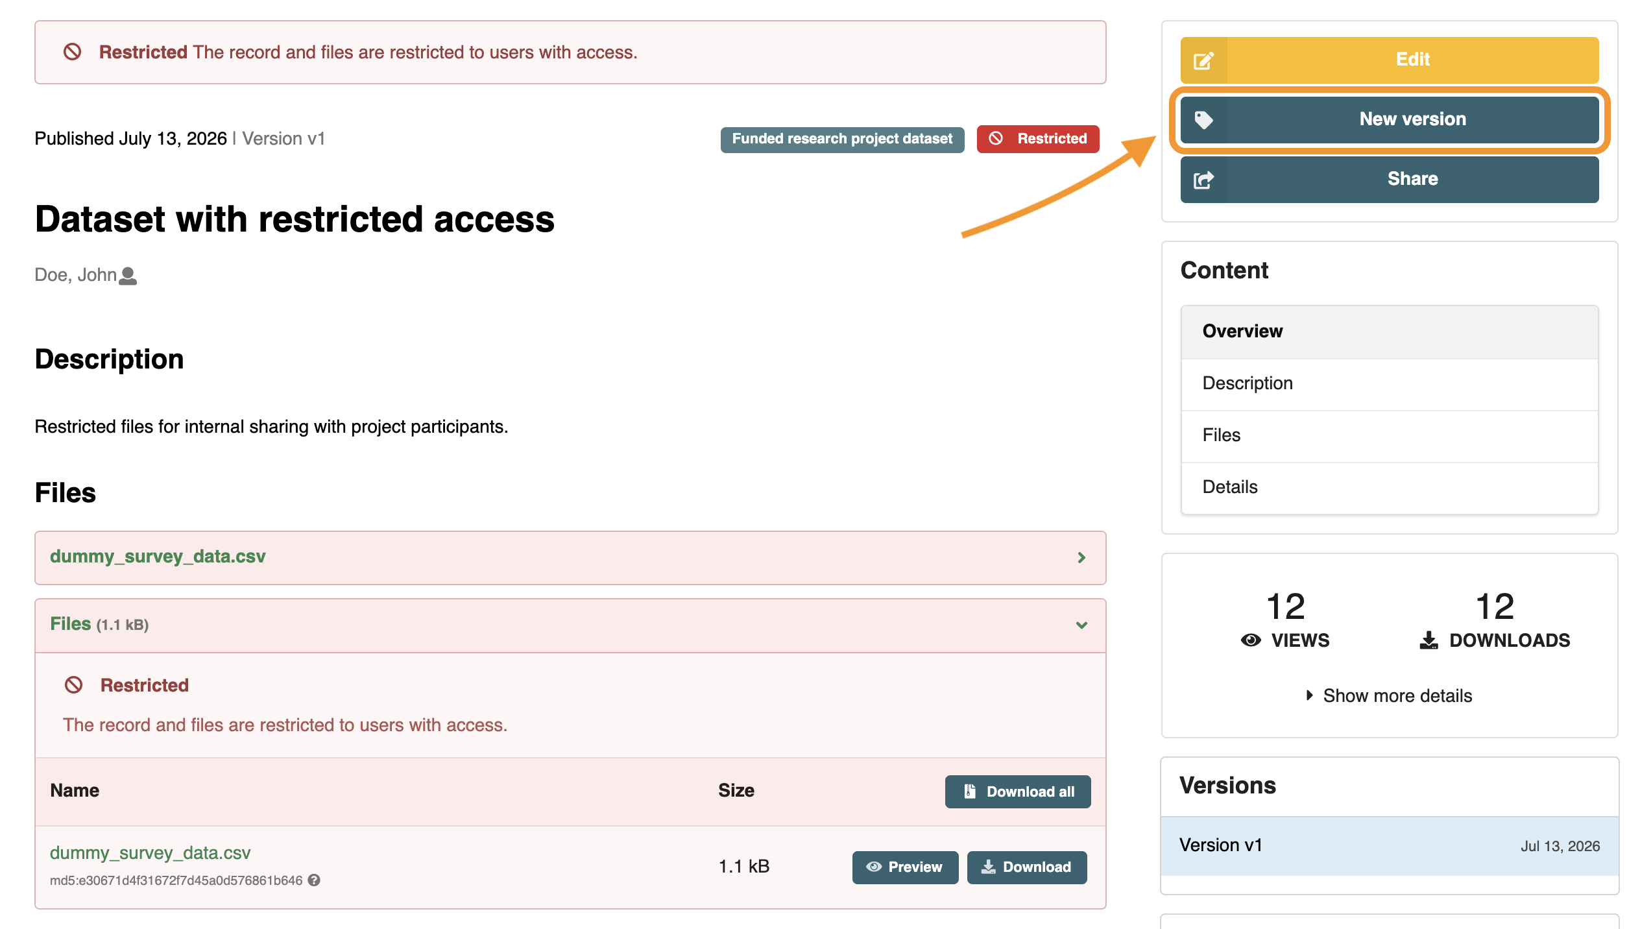Click the restricted icon in Files panel
This screenshot has height=929, width=1640.
coord(74,685)
